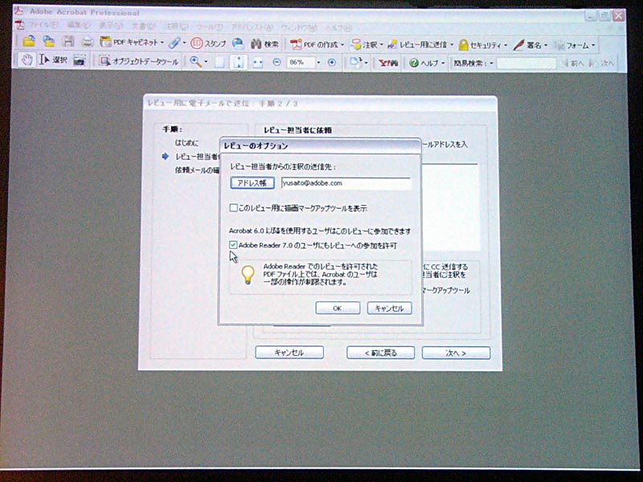Expand the PDF キャビネット dropdown arrow
Image resolution: width=643 pixels, height=482 pixels.
coord(162,43)
